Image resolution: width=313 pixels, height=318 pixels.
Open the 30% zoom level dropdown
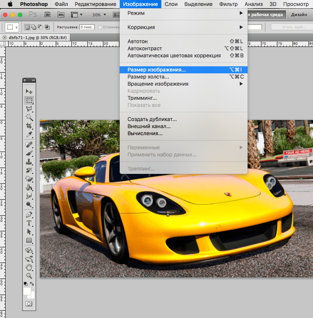[99, 15]
